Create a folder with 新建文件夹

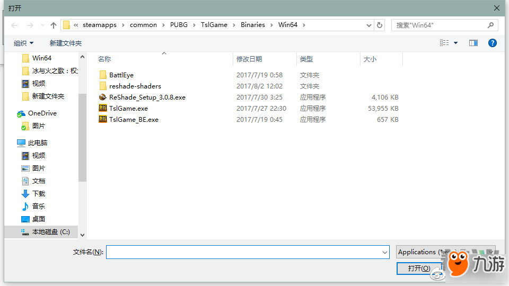(66, 43)
